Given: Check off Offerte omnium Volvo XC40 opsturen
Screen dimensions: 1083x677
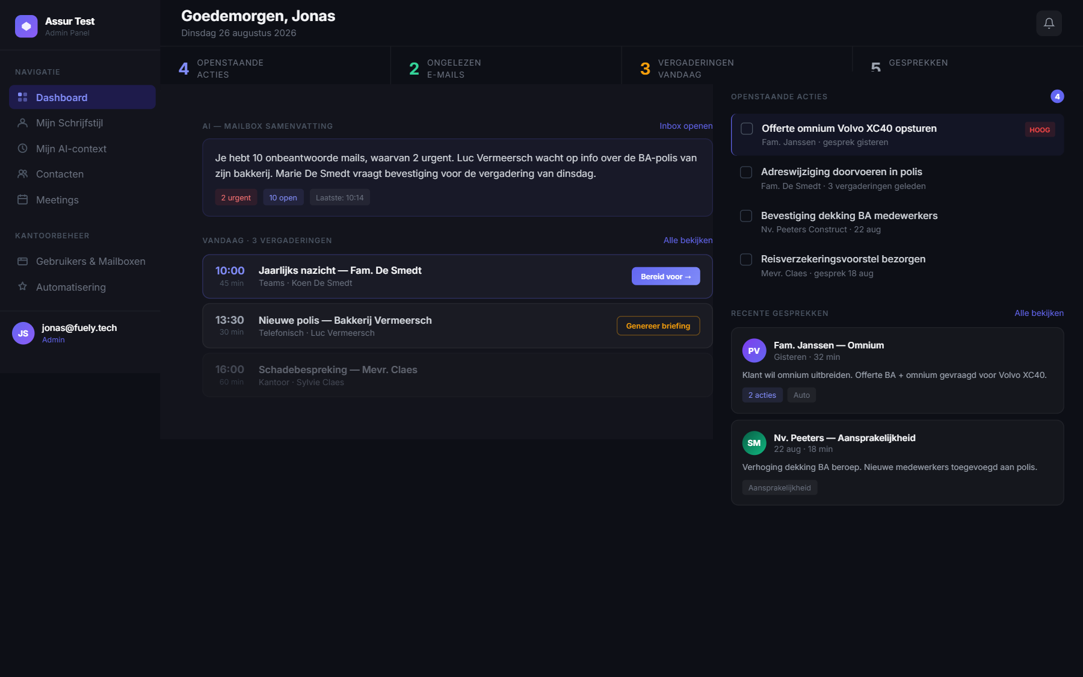Looking at the screenshot, I should pyautogui.click(x=747, y=129).
